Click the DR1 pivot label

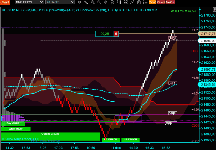(172, 83)
